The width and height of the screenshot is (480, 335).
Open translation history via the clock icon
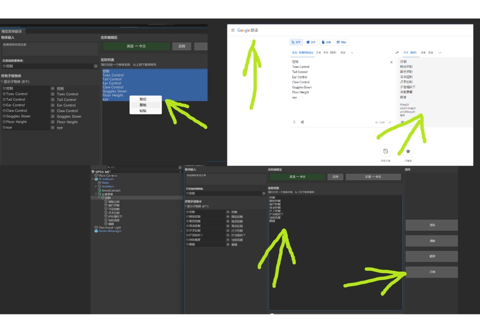pyautogui.click(x=385, y=151)
